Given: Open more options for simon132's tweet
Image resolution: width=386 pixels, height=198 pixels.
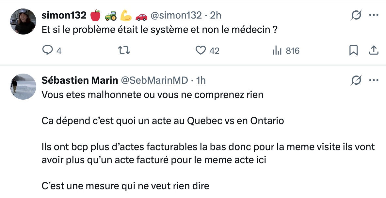Looking at the screenshot, I should (x=374, y=15).
